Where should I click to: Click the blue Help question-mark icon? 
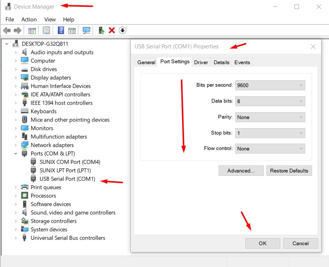pyautogui.click(x=61, y=30)
